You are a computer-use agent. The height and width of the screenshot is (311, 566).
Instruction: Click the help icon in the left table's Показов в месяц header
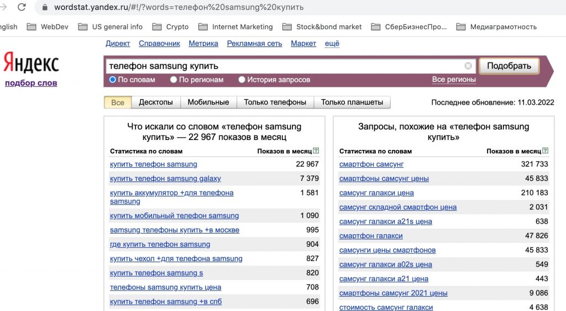316,151
